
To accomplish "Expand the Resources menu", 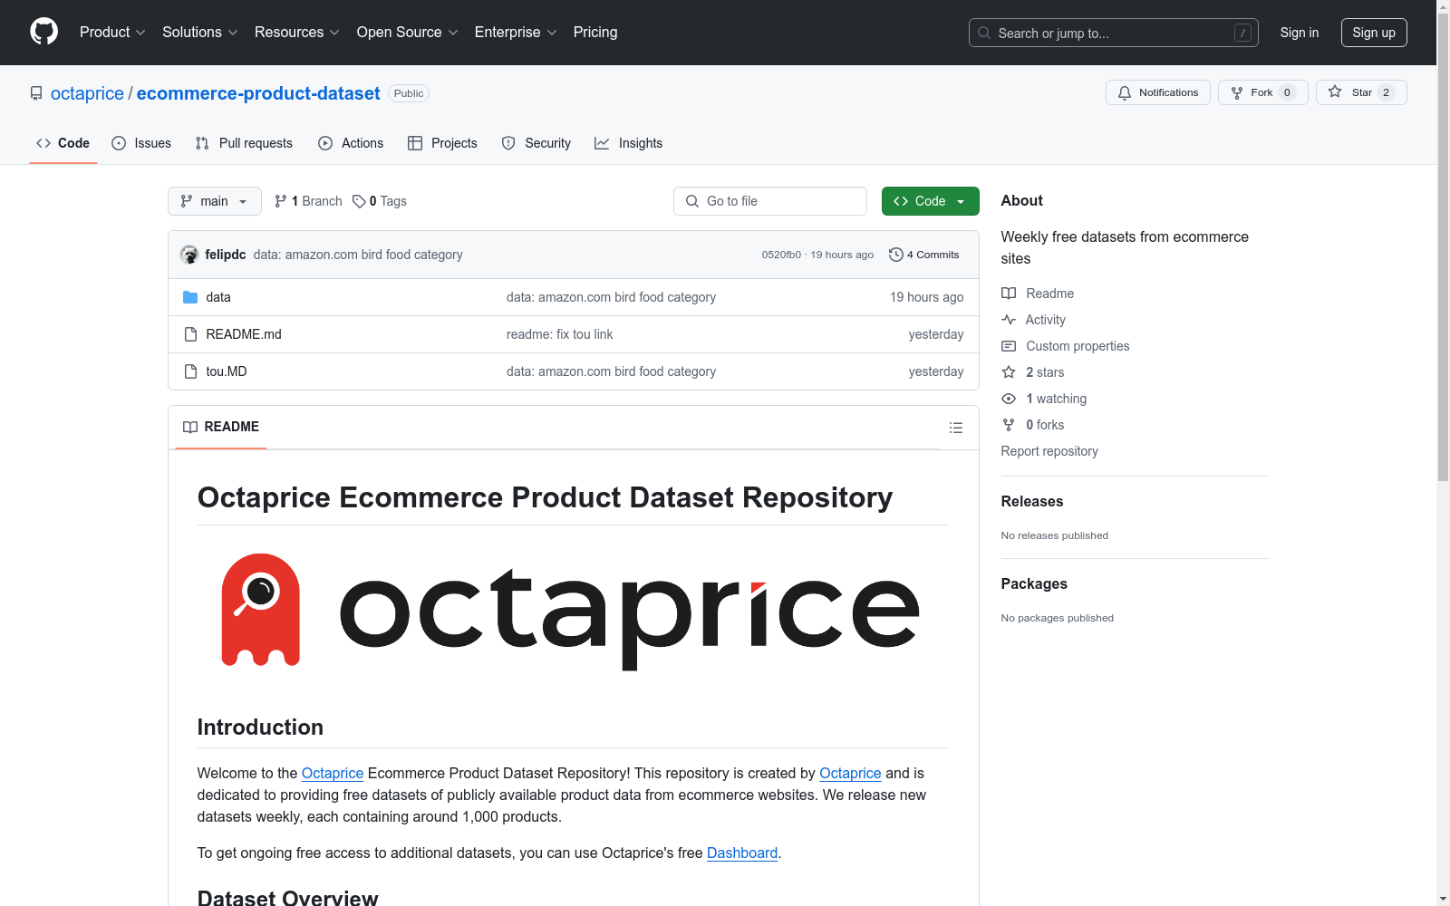I will (x=297, y=32).
